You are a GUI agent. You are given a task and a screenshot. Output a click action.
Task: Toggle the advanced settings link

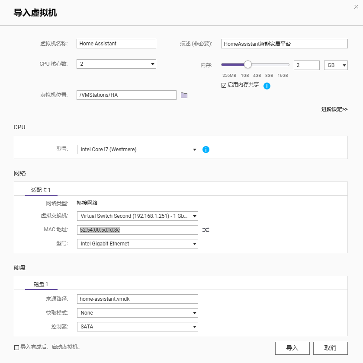tap(334, 109)
